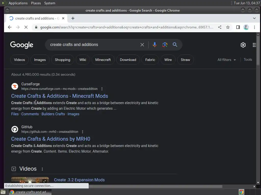The width and height of the screenshot is (261, 195).
Task: Select the Download filter chip
Action: tap(128, 60)
